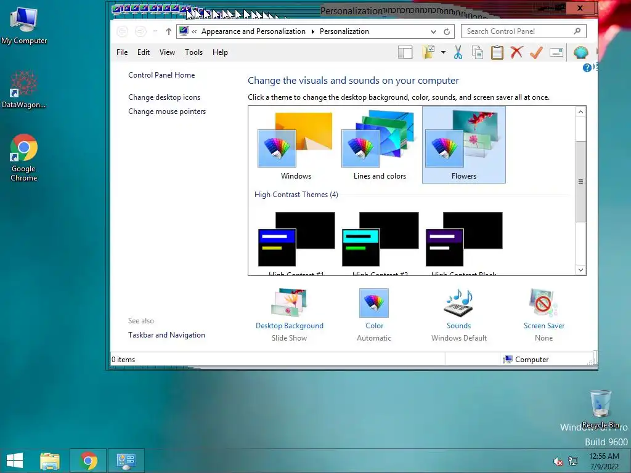631x473 pixels.
Task: Click the High Contrast Themes (4) heading
Action: point(296,195)
